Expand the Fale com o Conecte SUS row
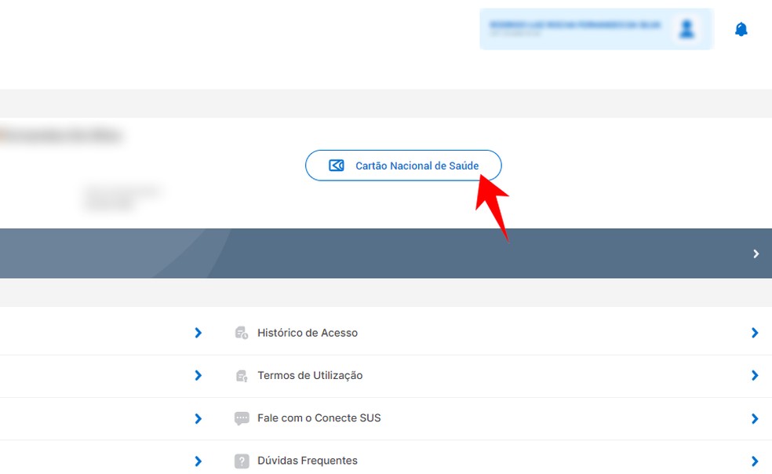 pos(756,417)
